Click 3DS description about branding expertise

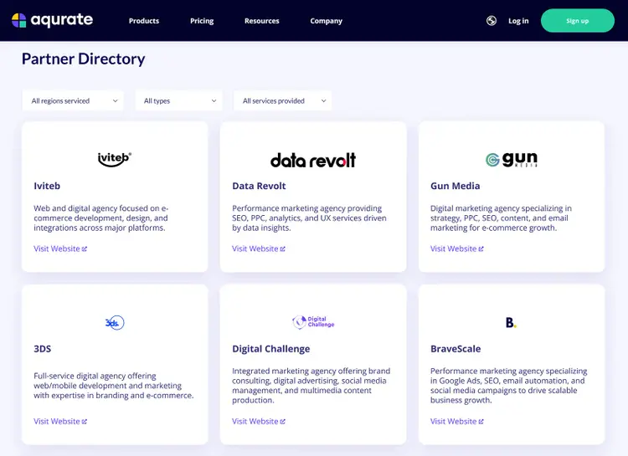[114, 386]
